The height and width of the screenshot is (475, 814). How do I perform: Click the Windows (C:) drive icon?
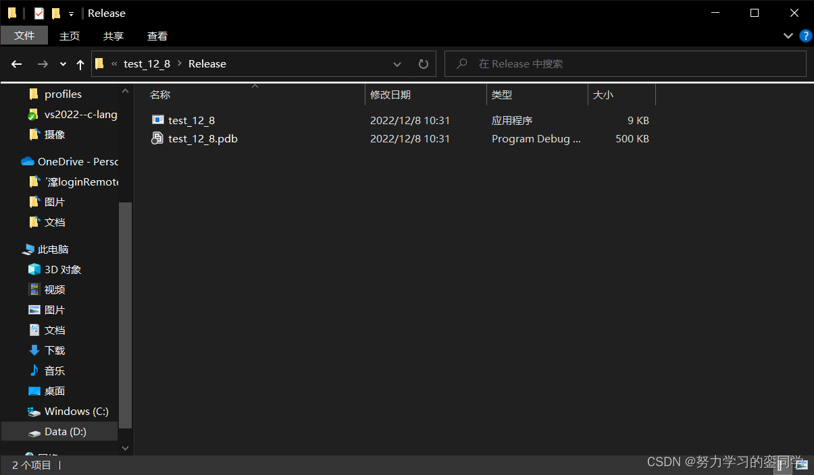click(x=34, y=412)
